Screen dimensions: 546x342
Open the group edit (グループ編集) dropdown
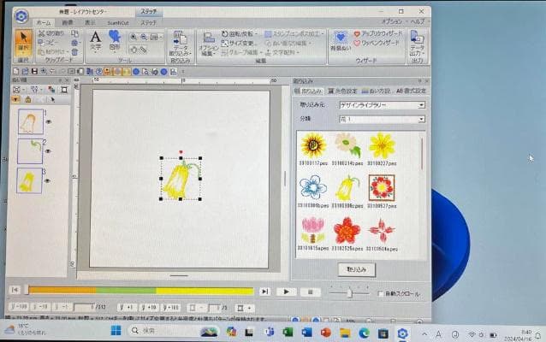click(242, 52)
